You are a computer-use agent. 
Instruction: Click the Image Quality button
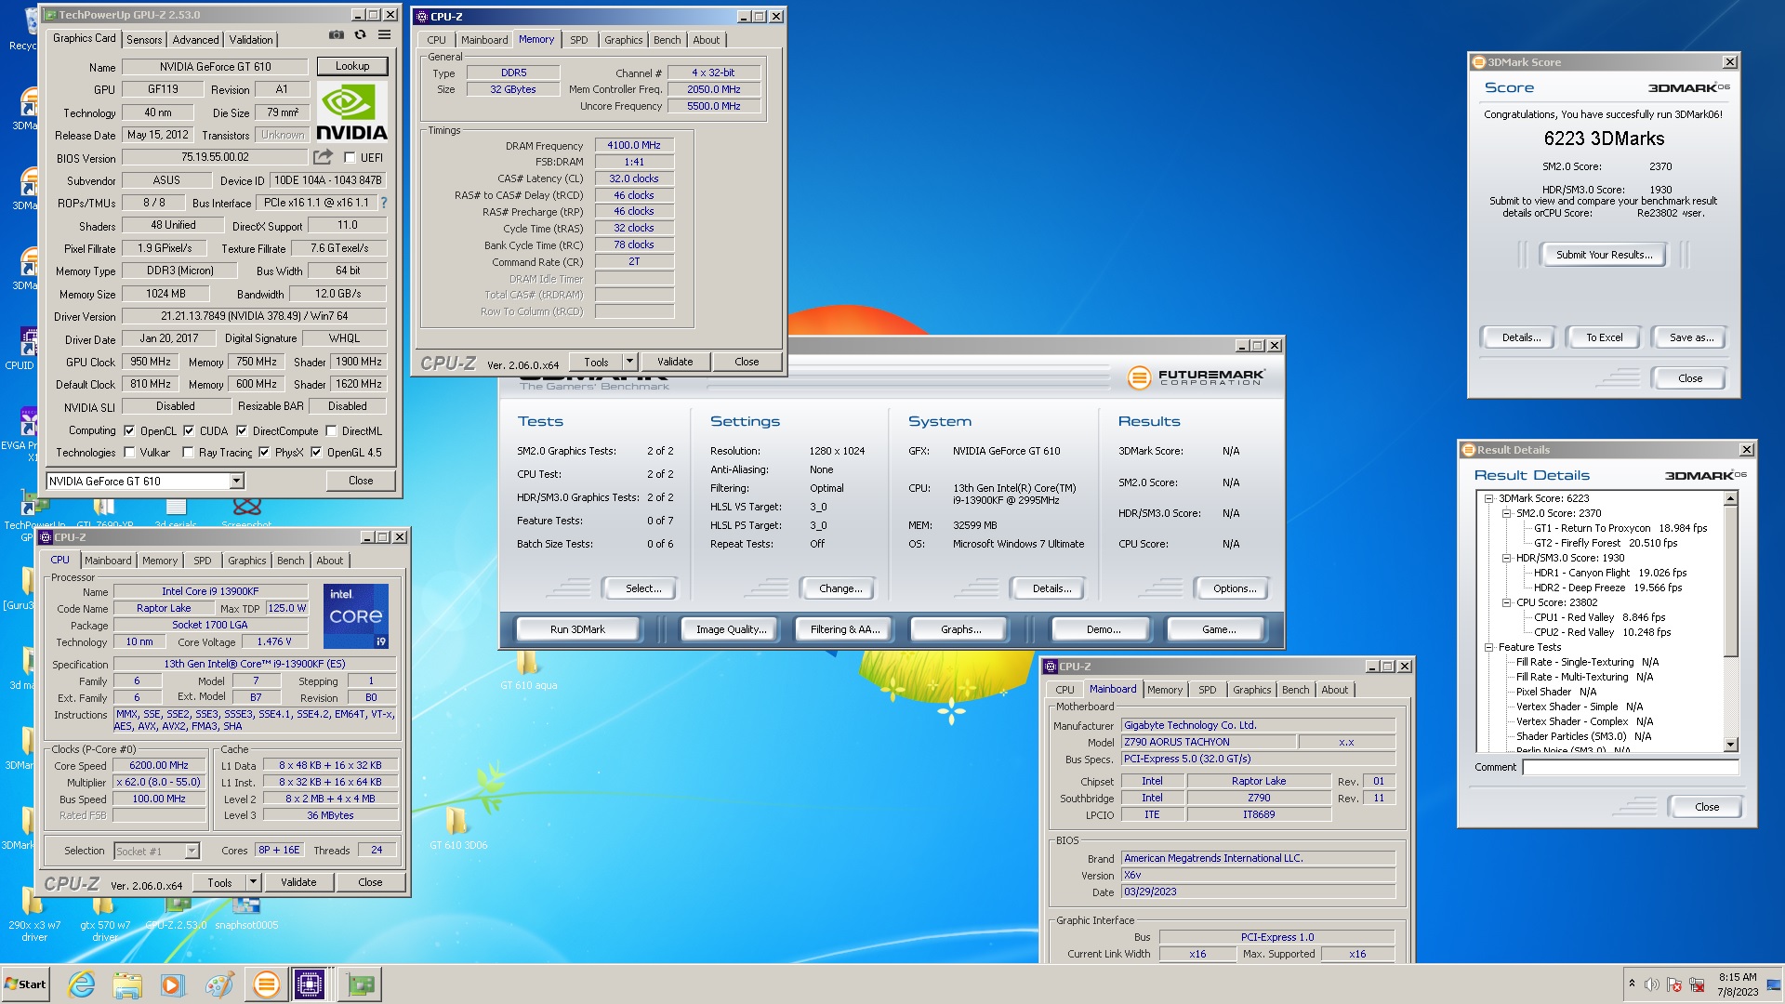point(732,629)
